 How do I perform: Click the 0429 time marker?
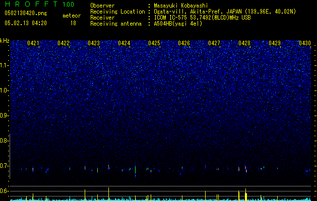275,43
